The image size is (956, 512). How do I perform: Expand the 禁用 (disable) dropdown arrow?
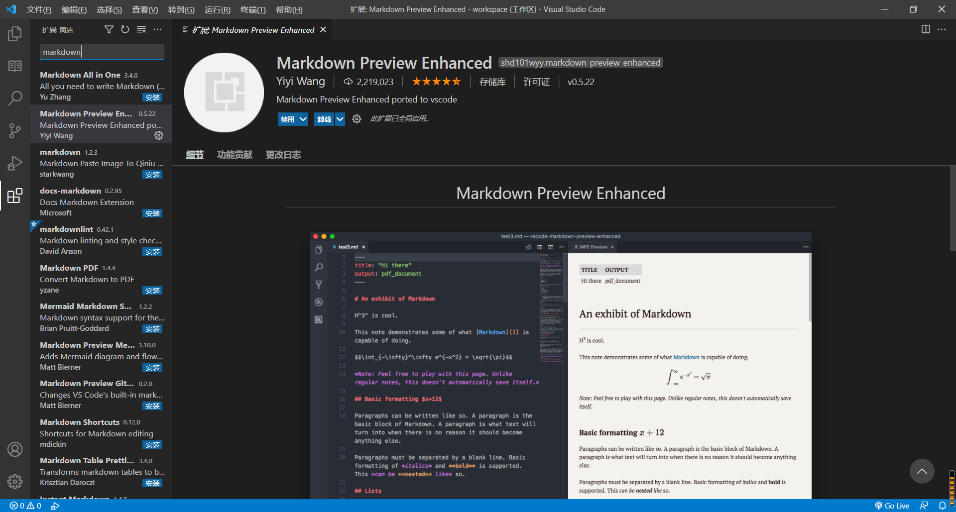point(303,119)
